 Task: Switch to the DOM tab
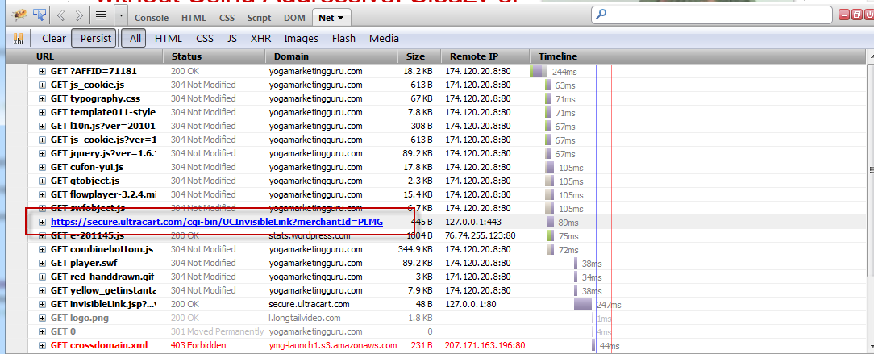294,18
